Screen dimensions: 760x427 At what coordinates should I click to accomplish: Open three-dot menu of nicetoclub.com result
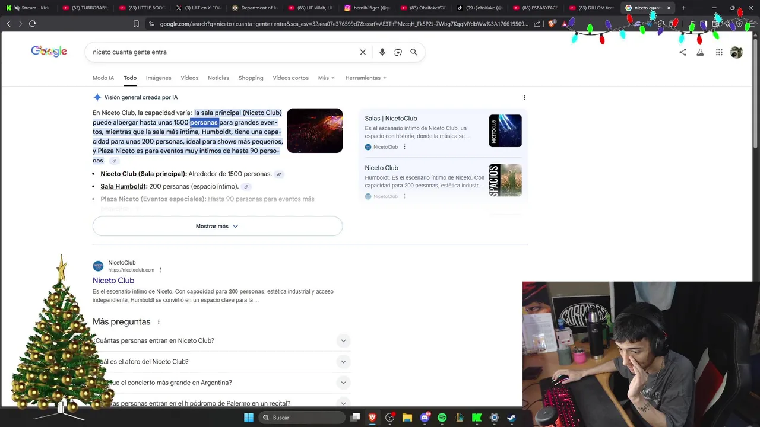pos(160,270)
